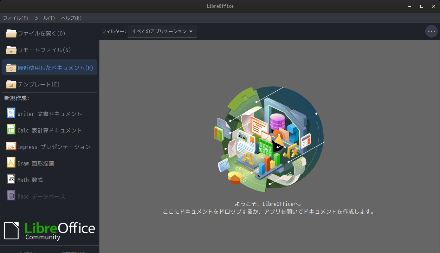440x253 pixels.
Task: Minimize the LibreOffice window
Action: [410, 6]
